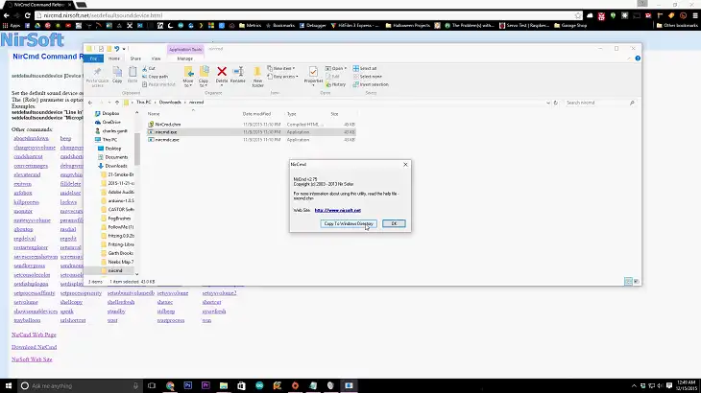701x393 pixels.
Task: Click the Explorer help question-mark icon
Action: (638, 58)
